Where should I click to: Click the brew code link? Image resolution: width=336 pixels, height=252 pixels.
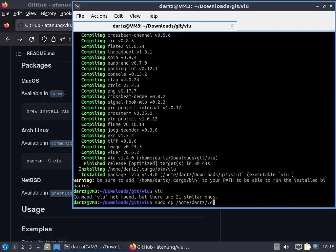coord(56,94)
